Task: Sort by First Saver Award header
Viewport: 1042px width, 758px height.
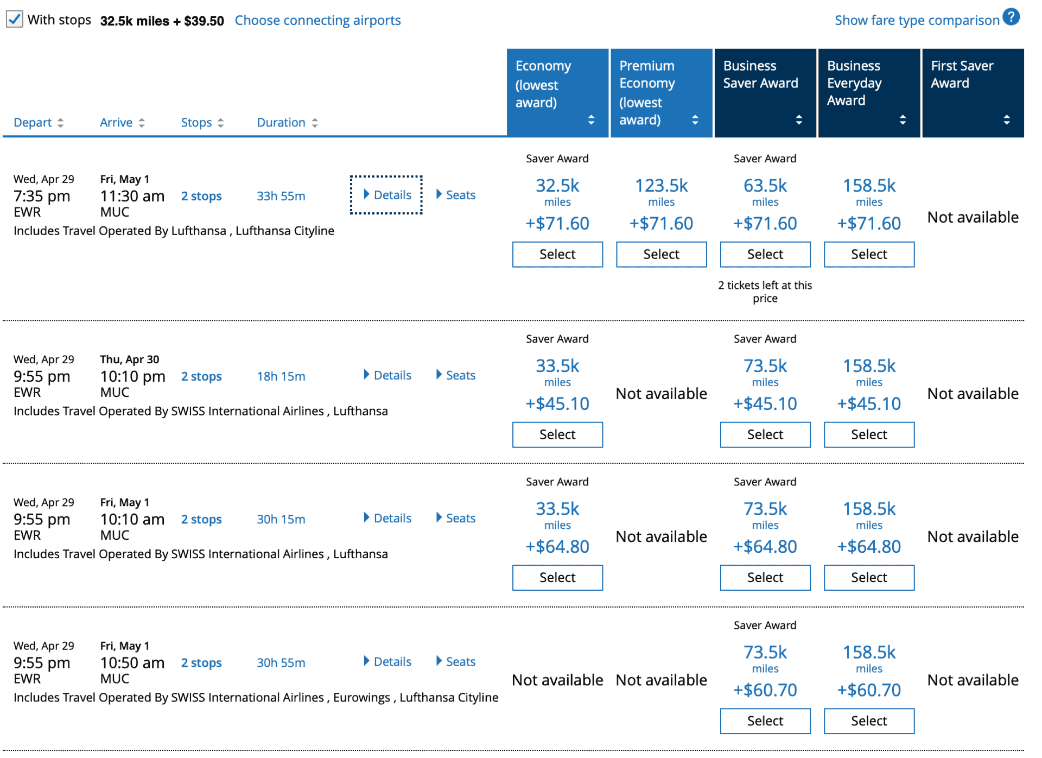Action: tap(973, 93)
